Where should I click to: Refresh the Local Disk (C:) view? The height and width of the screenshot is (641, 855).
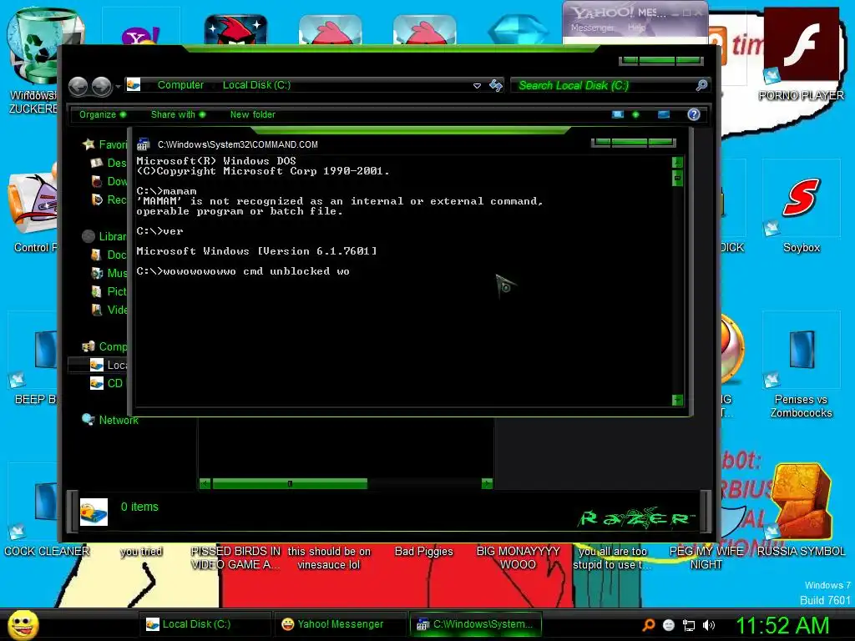coord(496,85)
